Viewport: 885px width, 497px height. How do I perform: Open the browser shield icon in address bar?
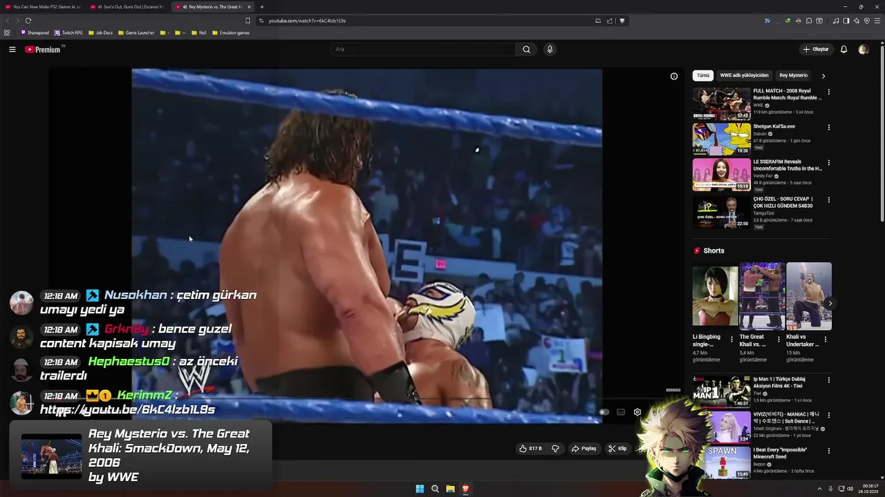[622, 21]
